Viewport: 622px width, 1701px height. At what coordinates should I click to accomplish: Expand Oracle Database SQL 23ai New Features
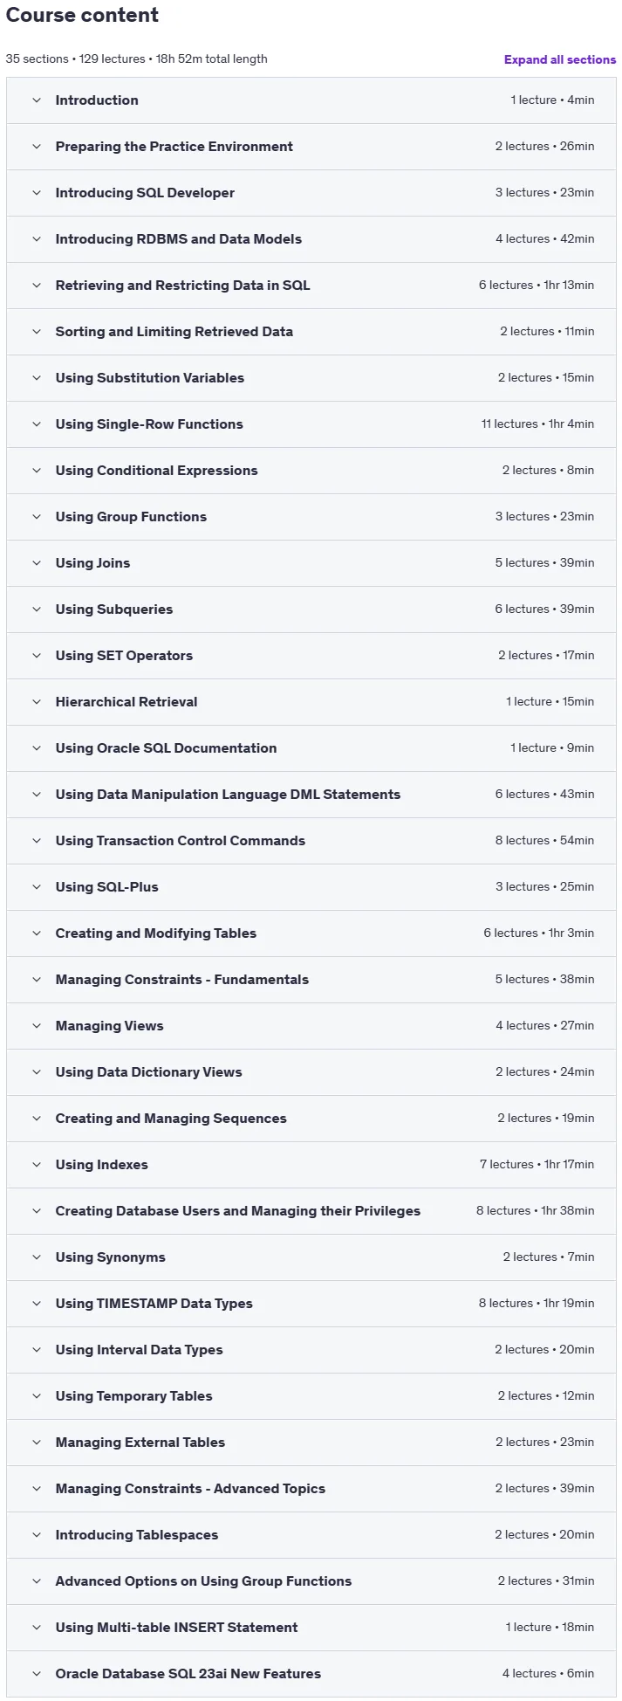[x=188, y=1674]
